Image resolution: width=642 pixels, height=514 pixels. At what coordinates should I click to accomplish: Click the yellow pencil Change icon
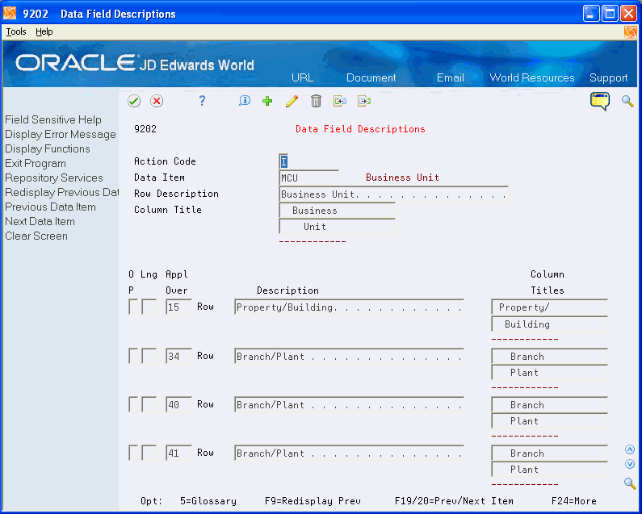292,101
